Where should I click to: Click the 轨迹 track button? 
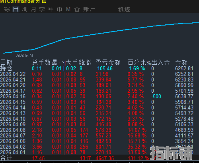pos(124,9)
